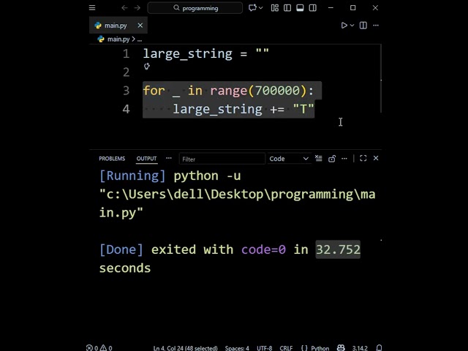The width and height of the screenshot is (468, 351).
Task: Click main.py in the breadcrumb
Action: (x=118, y=39)
